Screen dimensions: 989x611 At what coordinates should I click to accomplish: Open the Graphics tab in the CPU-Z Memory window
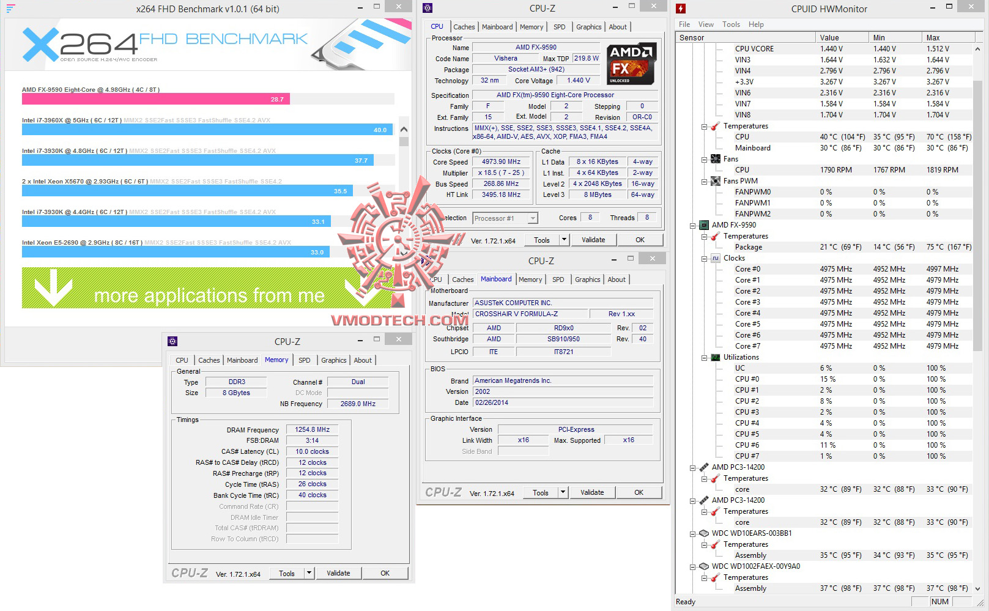(334, 360)
